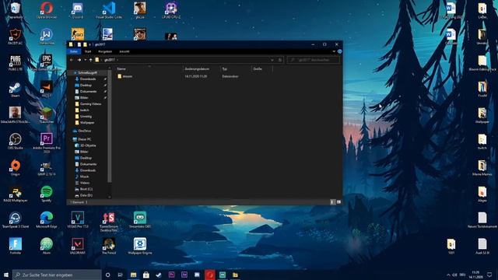498x280 pixels.
Task: Open the Visual Studio Code shortcut
Action: [x=109, y=10]
